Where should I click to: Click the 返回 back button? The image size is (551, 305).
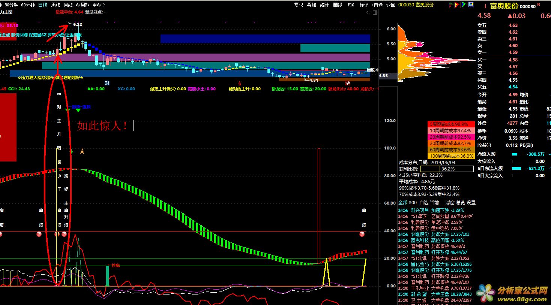point(390,5)
